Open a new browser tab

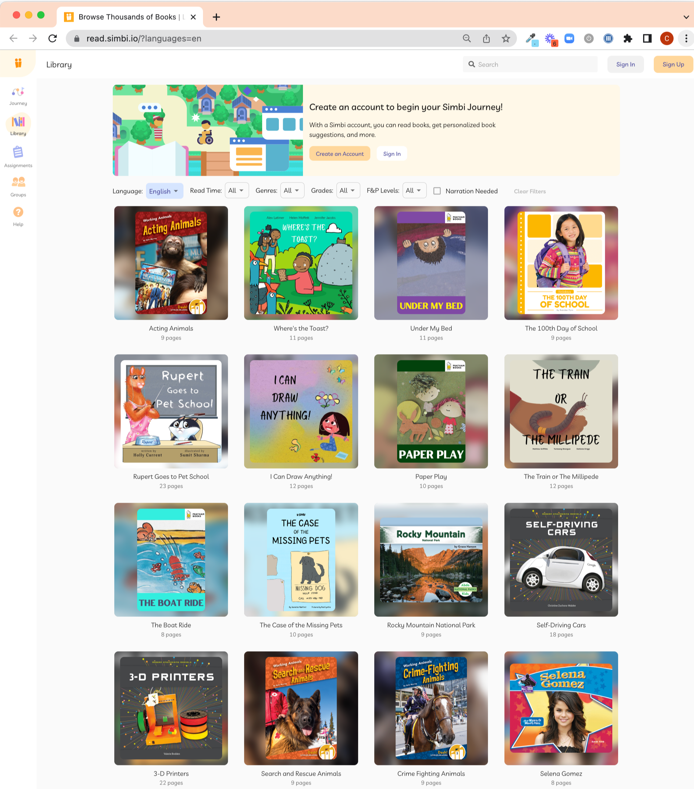tap(216, 17)
